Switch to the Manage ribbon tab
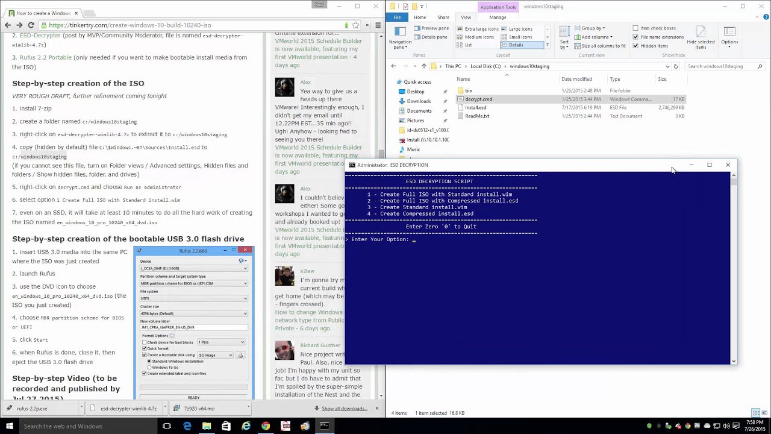Viewport: 771px width, 434px height. pyautogui.click(x=498, y=17)
